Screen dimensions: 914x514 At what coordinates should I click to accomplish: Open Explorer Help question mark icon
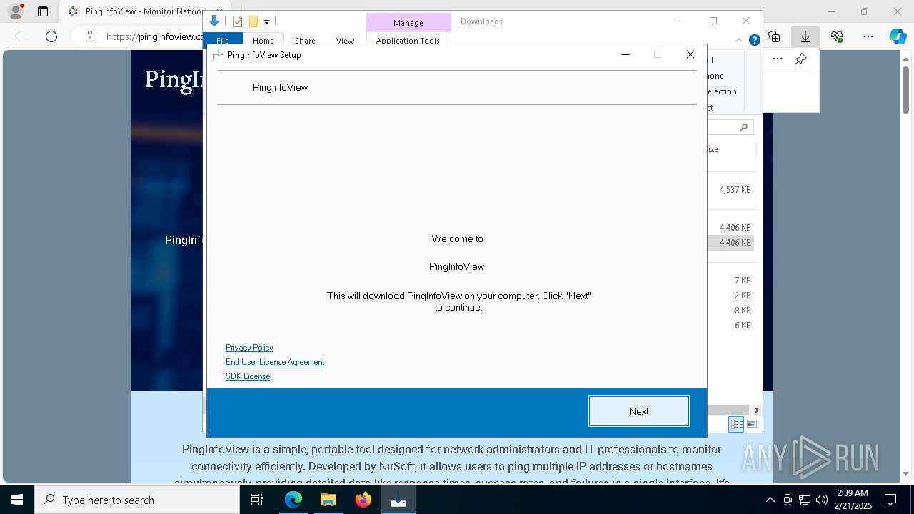point(754,40)
